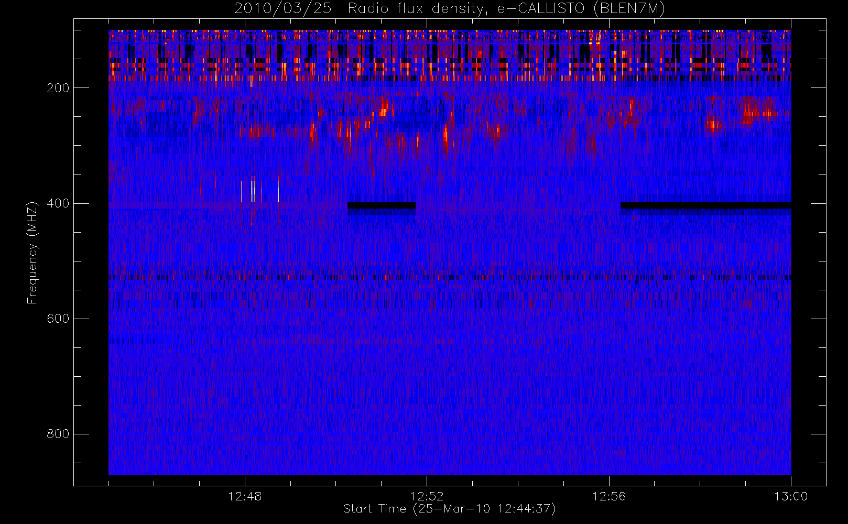Click the 800 frequency tick label

(58, 434)
